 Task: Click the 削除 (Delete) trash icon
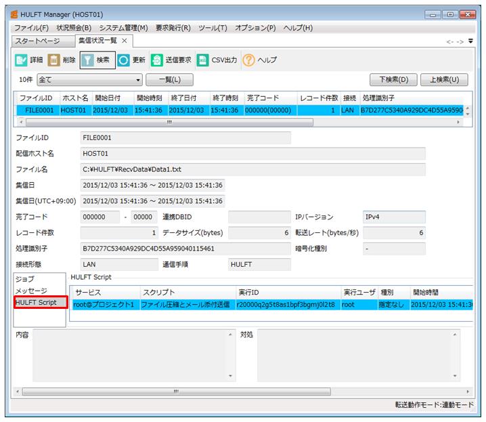point(54,60)
